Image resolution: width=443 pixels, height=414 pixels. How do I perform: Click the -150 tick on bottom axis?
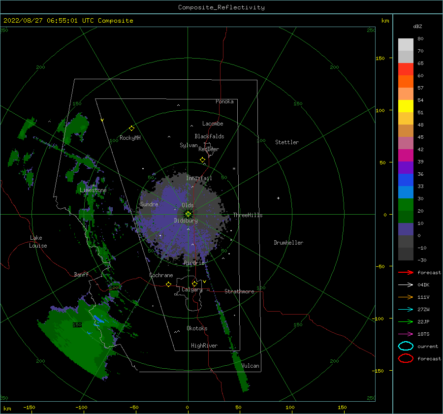pos(29,407)
